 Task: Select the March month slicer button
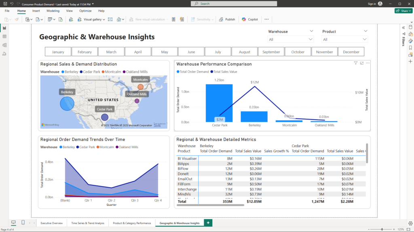pyautogui.click(x=111, y=52)
